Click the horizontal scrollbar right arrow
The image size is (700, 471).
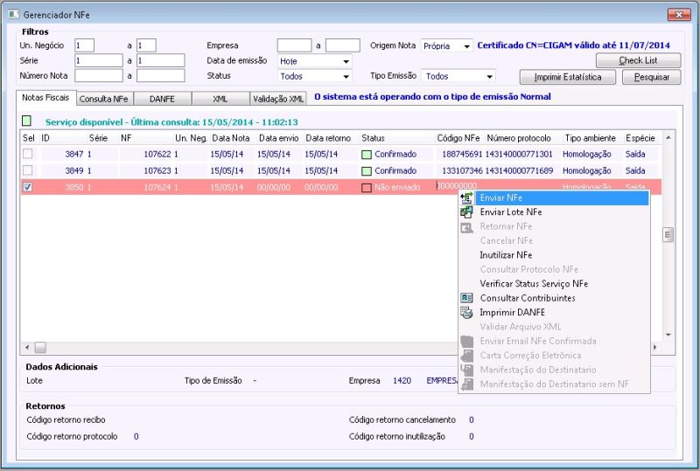pos(654,348)
